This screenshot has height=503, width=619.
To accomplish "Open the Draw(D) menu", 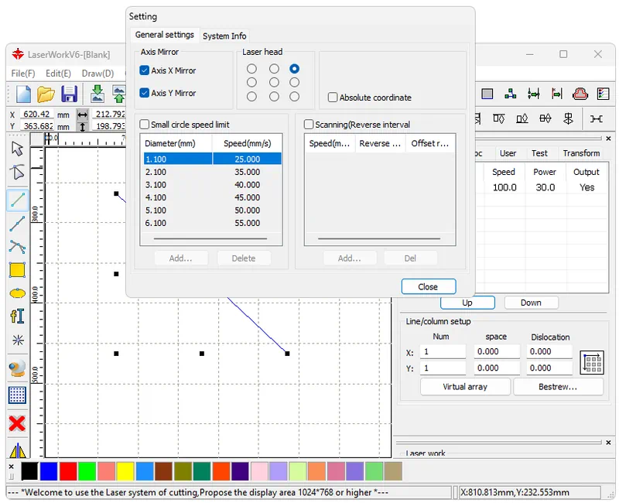I will [97, 74].
